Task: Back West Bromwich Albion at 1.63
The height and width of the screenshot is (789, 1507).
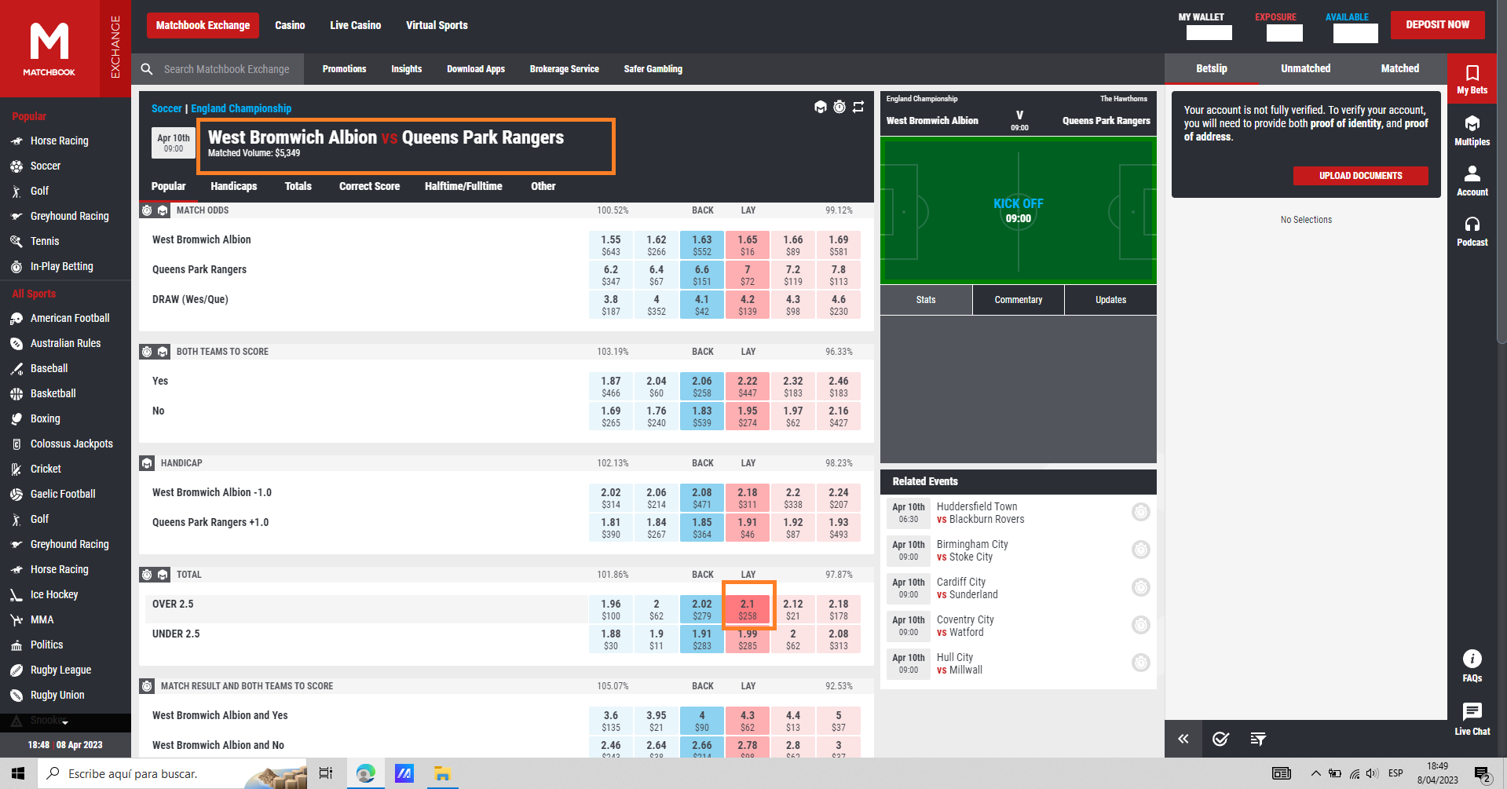Action: tap(702, 245)
